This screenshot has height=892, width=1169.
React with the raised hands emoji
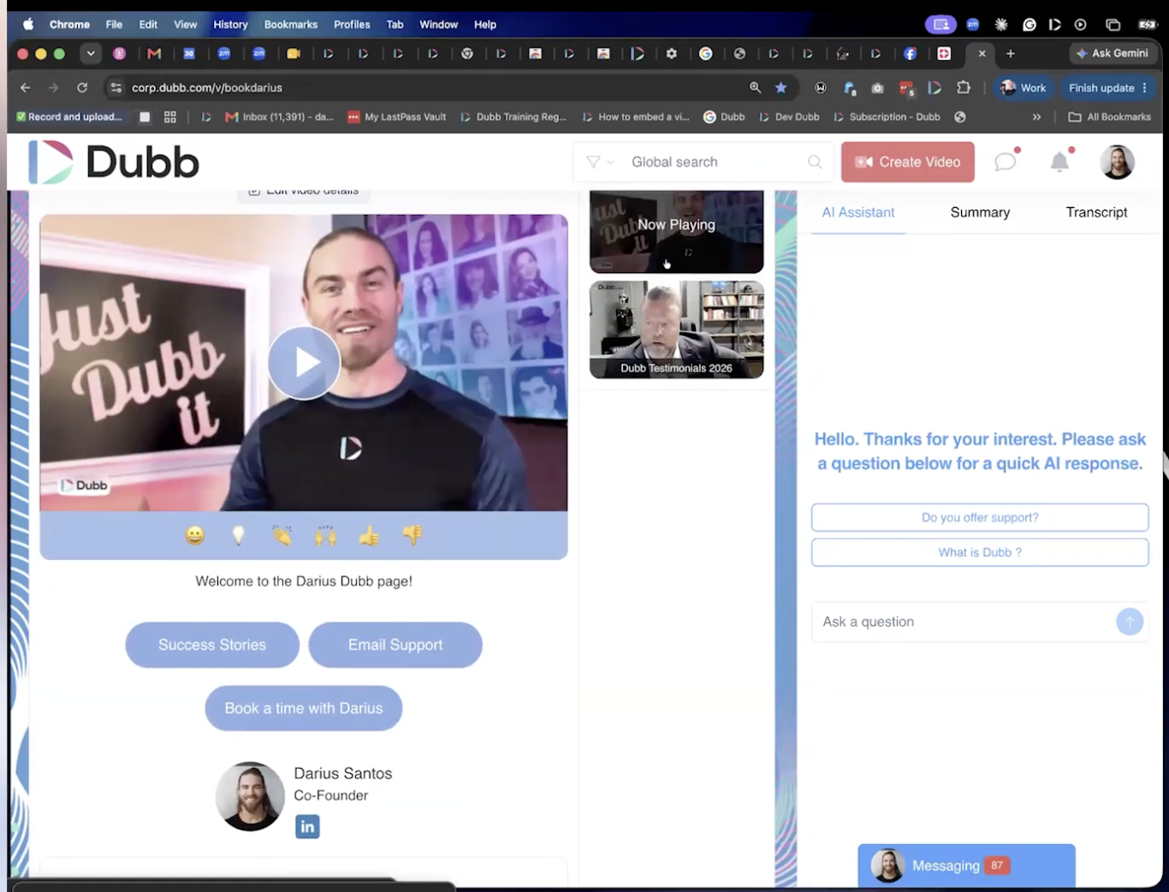pos(325,536)
